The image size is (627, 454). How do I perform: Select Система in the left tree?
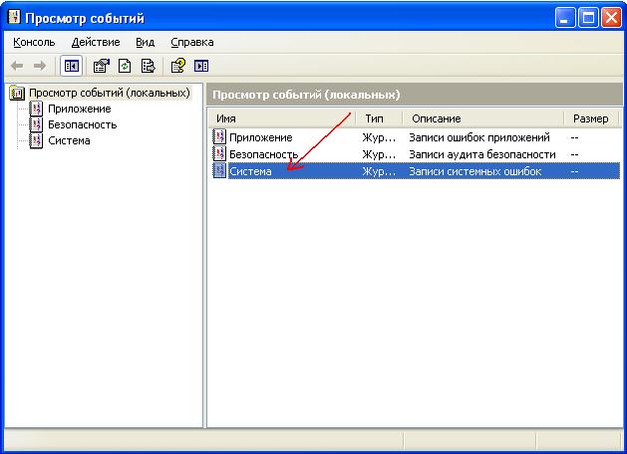[x=69, y=140]
